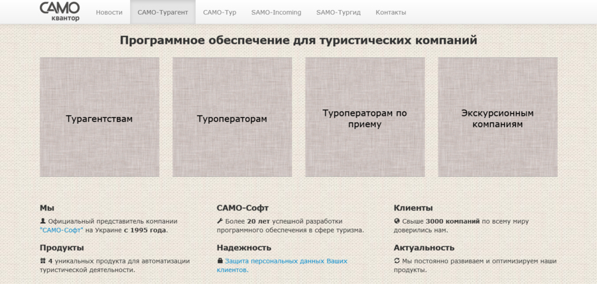Open SAMO-Incoming navigation item
The height and width of the screenshot is (284, 597).
(x=276, y=12)
